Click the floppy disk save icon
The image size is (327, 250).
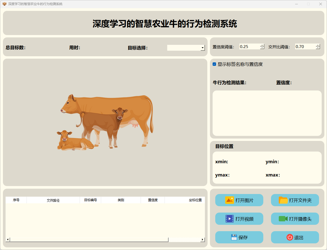tap(234, 237)
